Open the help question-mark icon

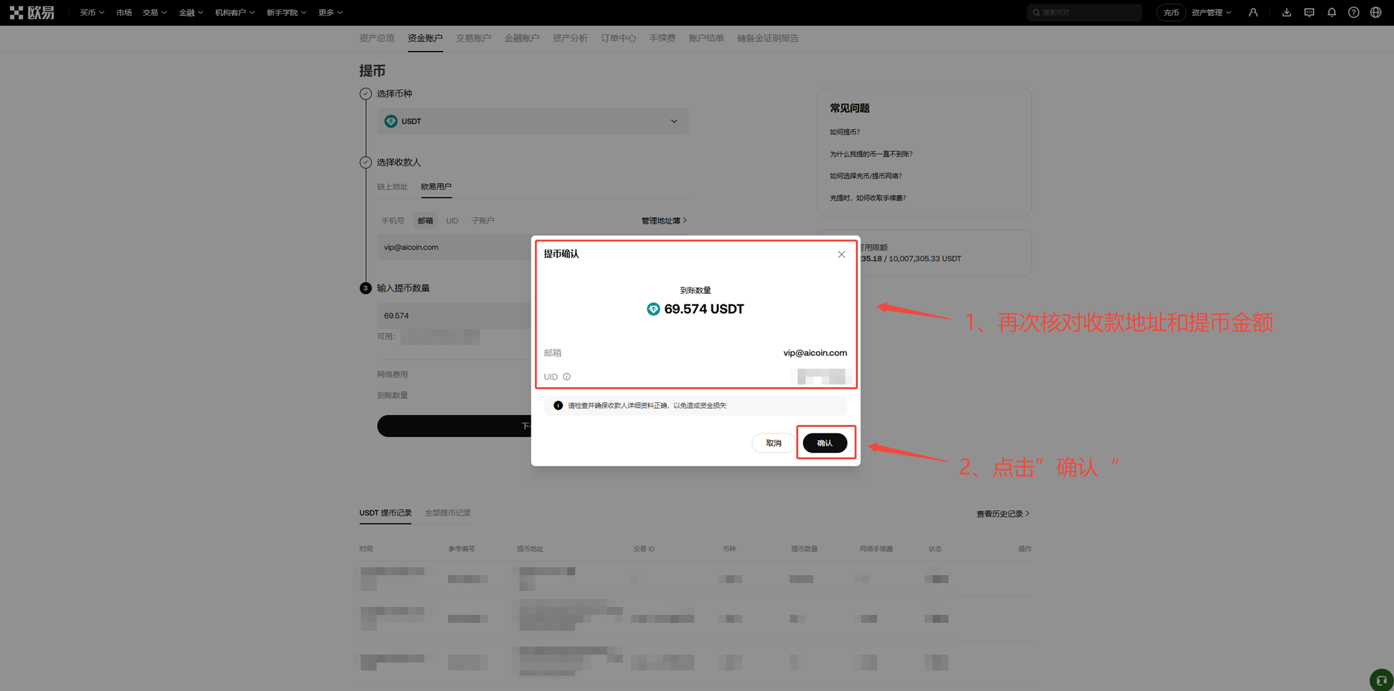[x=1353, y=12]
